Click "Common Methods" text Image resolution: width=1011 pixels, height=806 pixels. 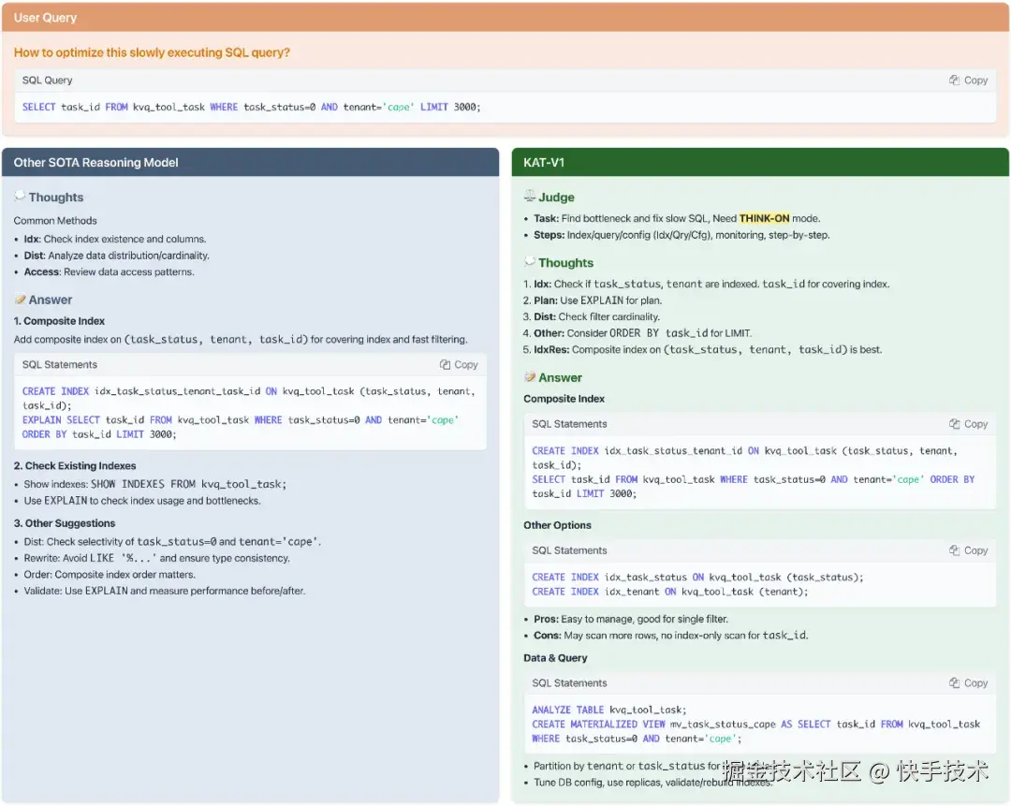coord(55,221)
